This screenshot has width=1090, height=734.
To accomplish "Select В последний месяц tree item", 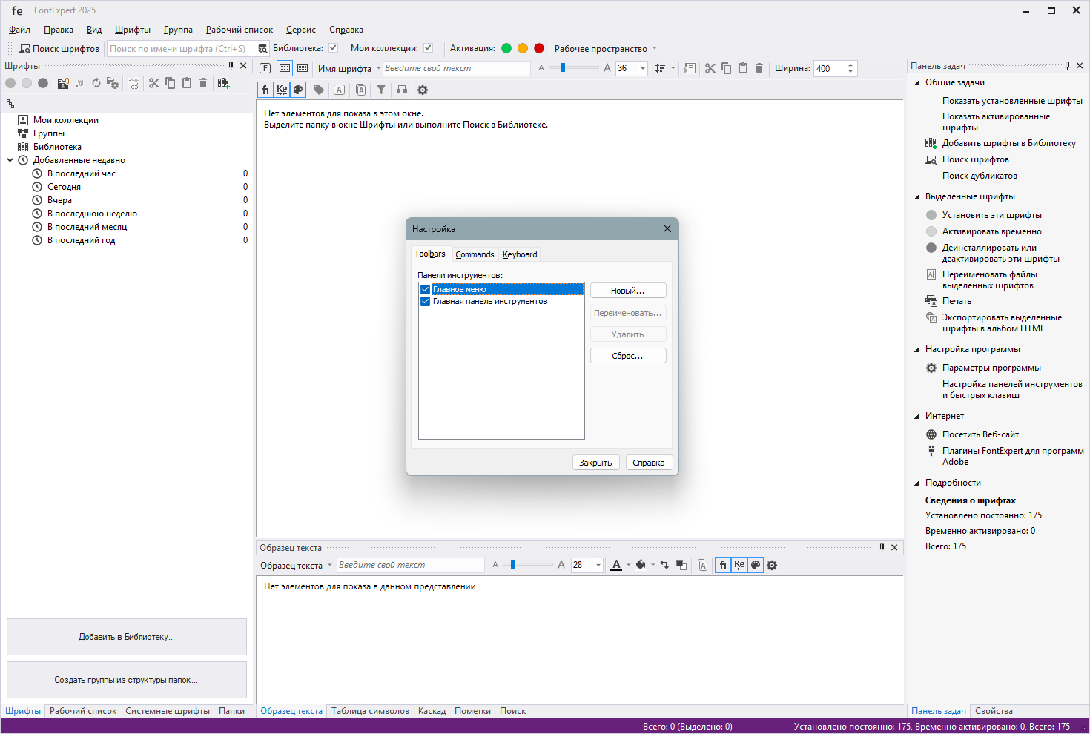I will coord(87,227).
